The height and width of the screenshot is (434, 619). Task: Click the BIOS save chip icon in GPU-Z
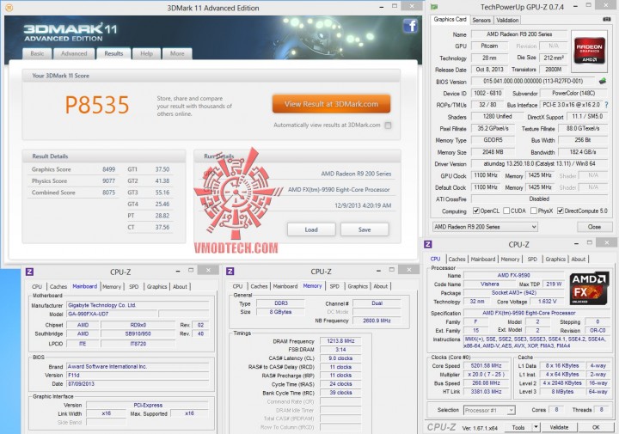603,82
